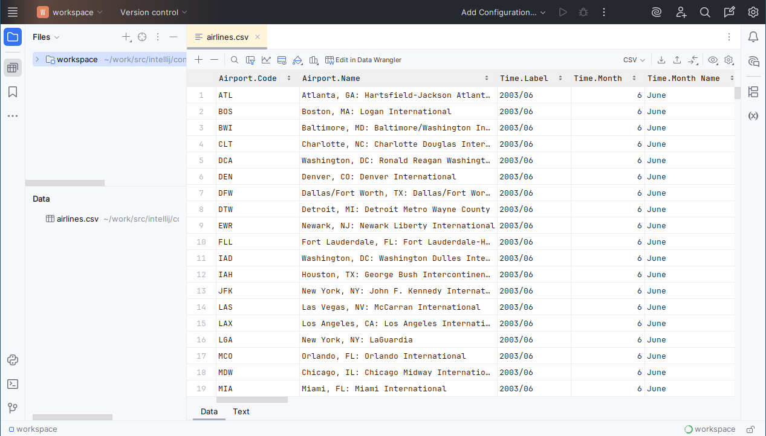
Task: Toggle the eye column visibility icon
Action: (x=713, y=60)
